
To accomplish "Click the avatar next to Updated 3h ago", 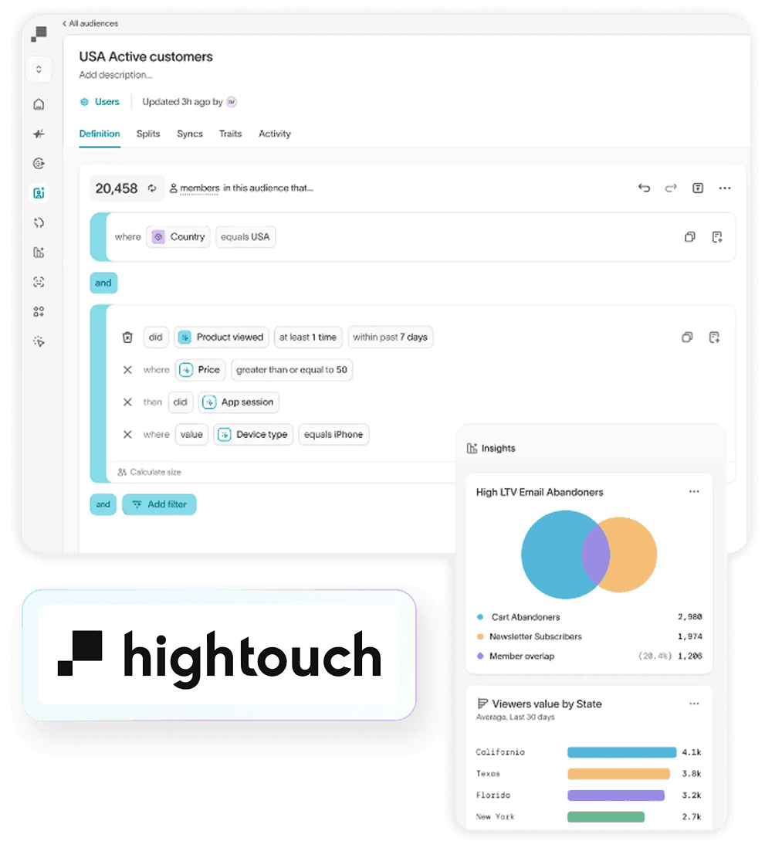I will click(232, 102).
